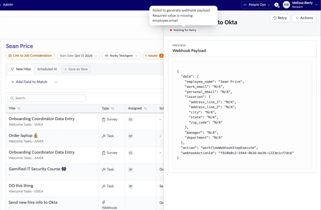
Task: Switch to the Scheduled At tab
Action: click(47, 69)
